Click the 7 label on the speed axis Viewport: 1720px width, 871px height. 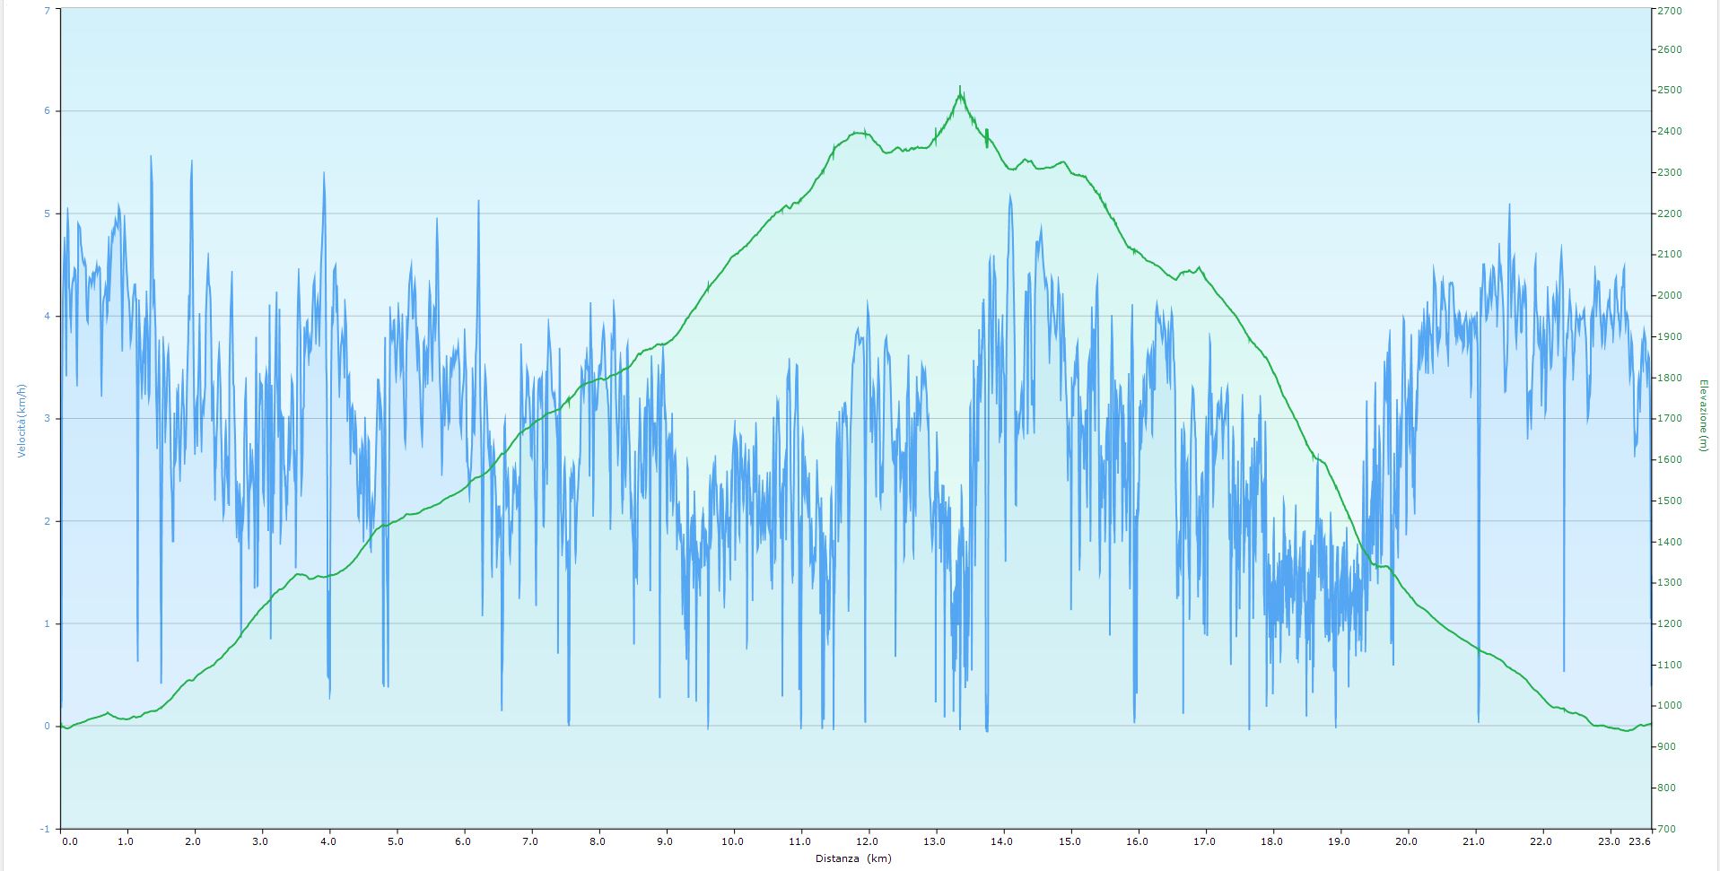tap(48, 9)
